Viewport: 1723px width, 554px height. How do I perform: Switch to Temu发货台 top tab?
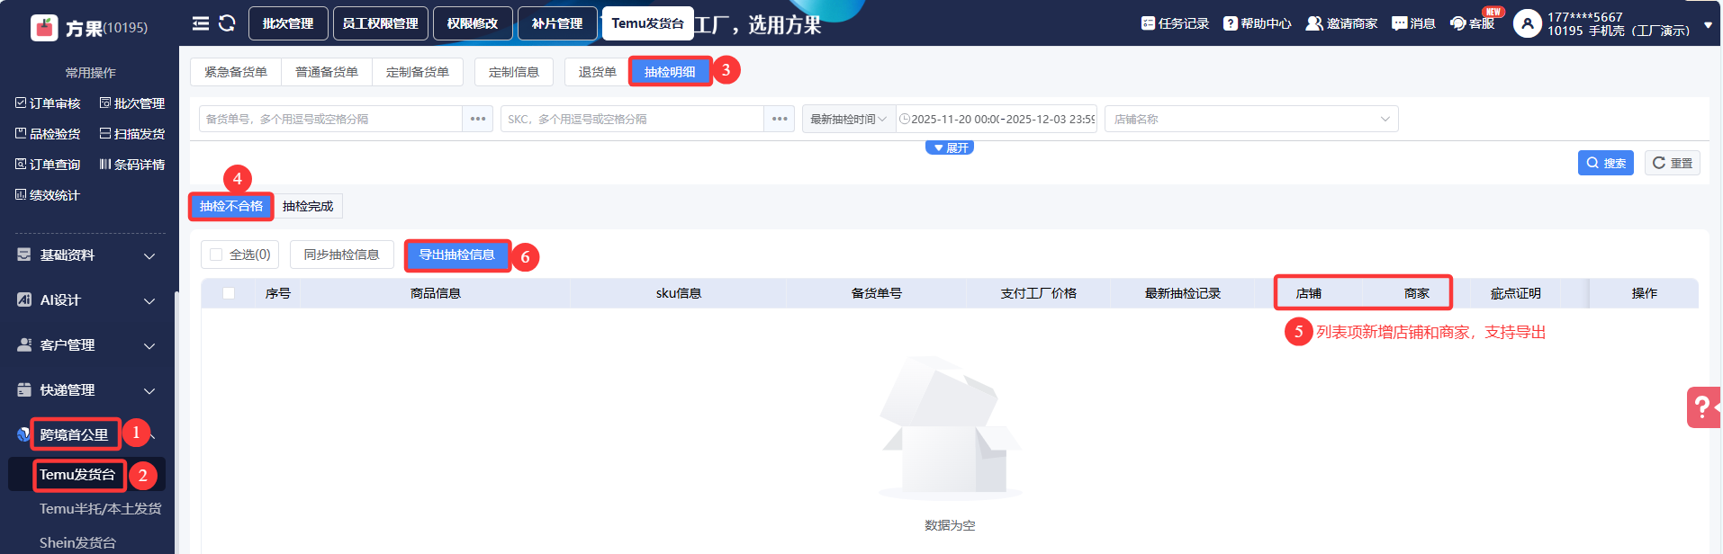[x=647, y=23]
